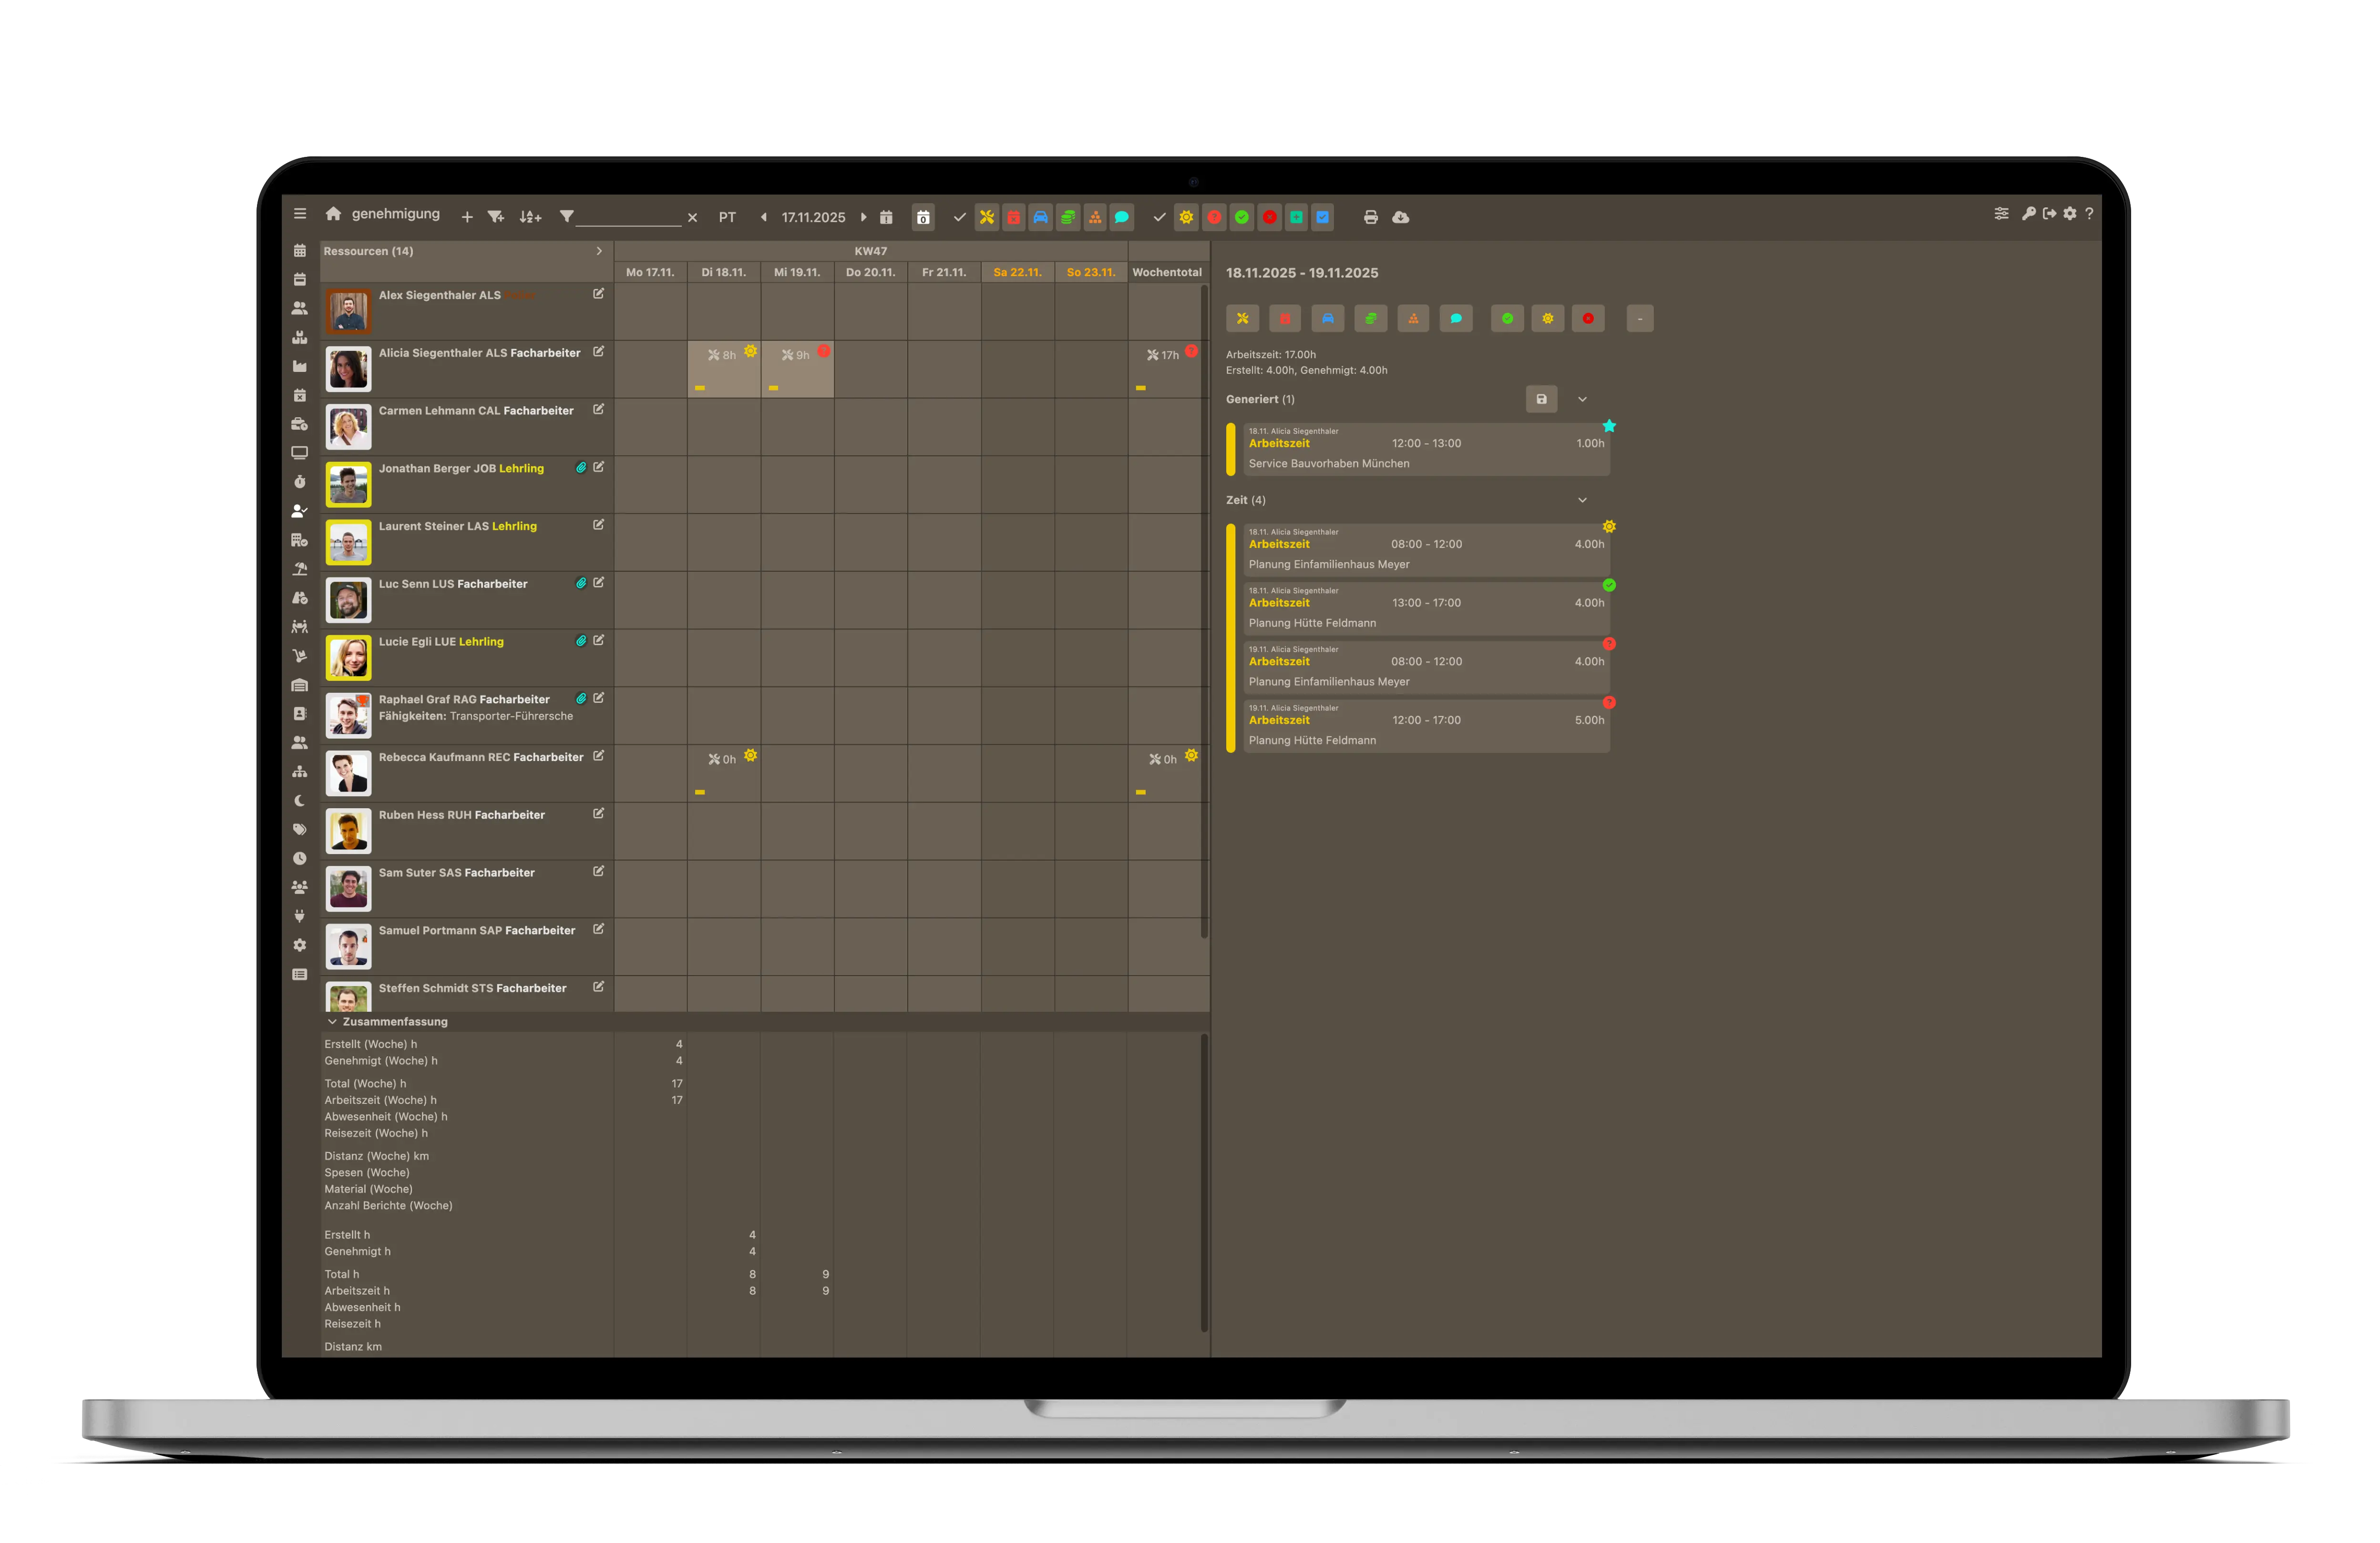Screen dimensions: 2380x1543
Task: Expand the Ressourcen (14) column chevron
Action: click(599, 251)
